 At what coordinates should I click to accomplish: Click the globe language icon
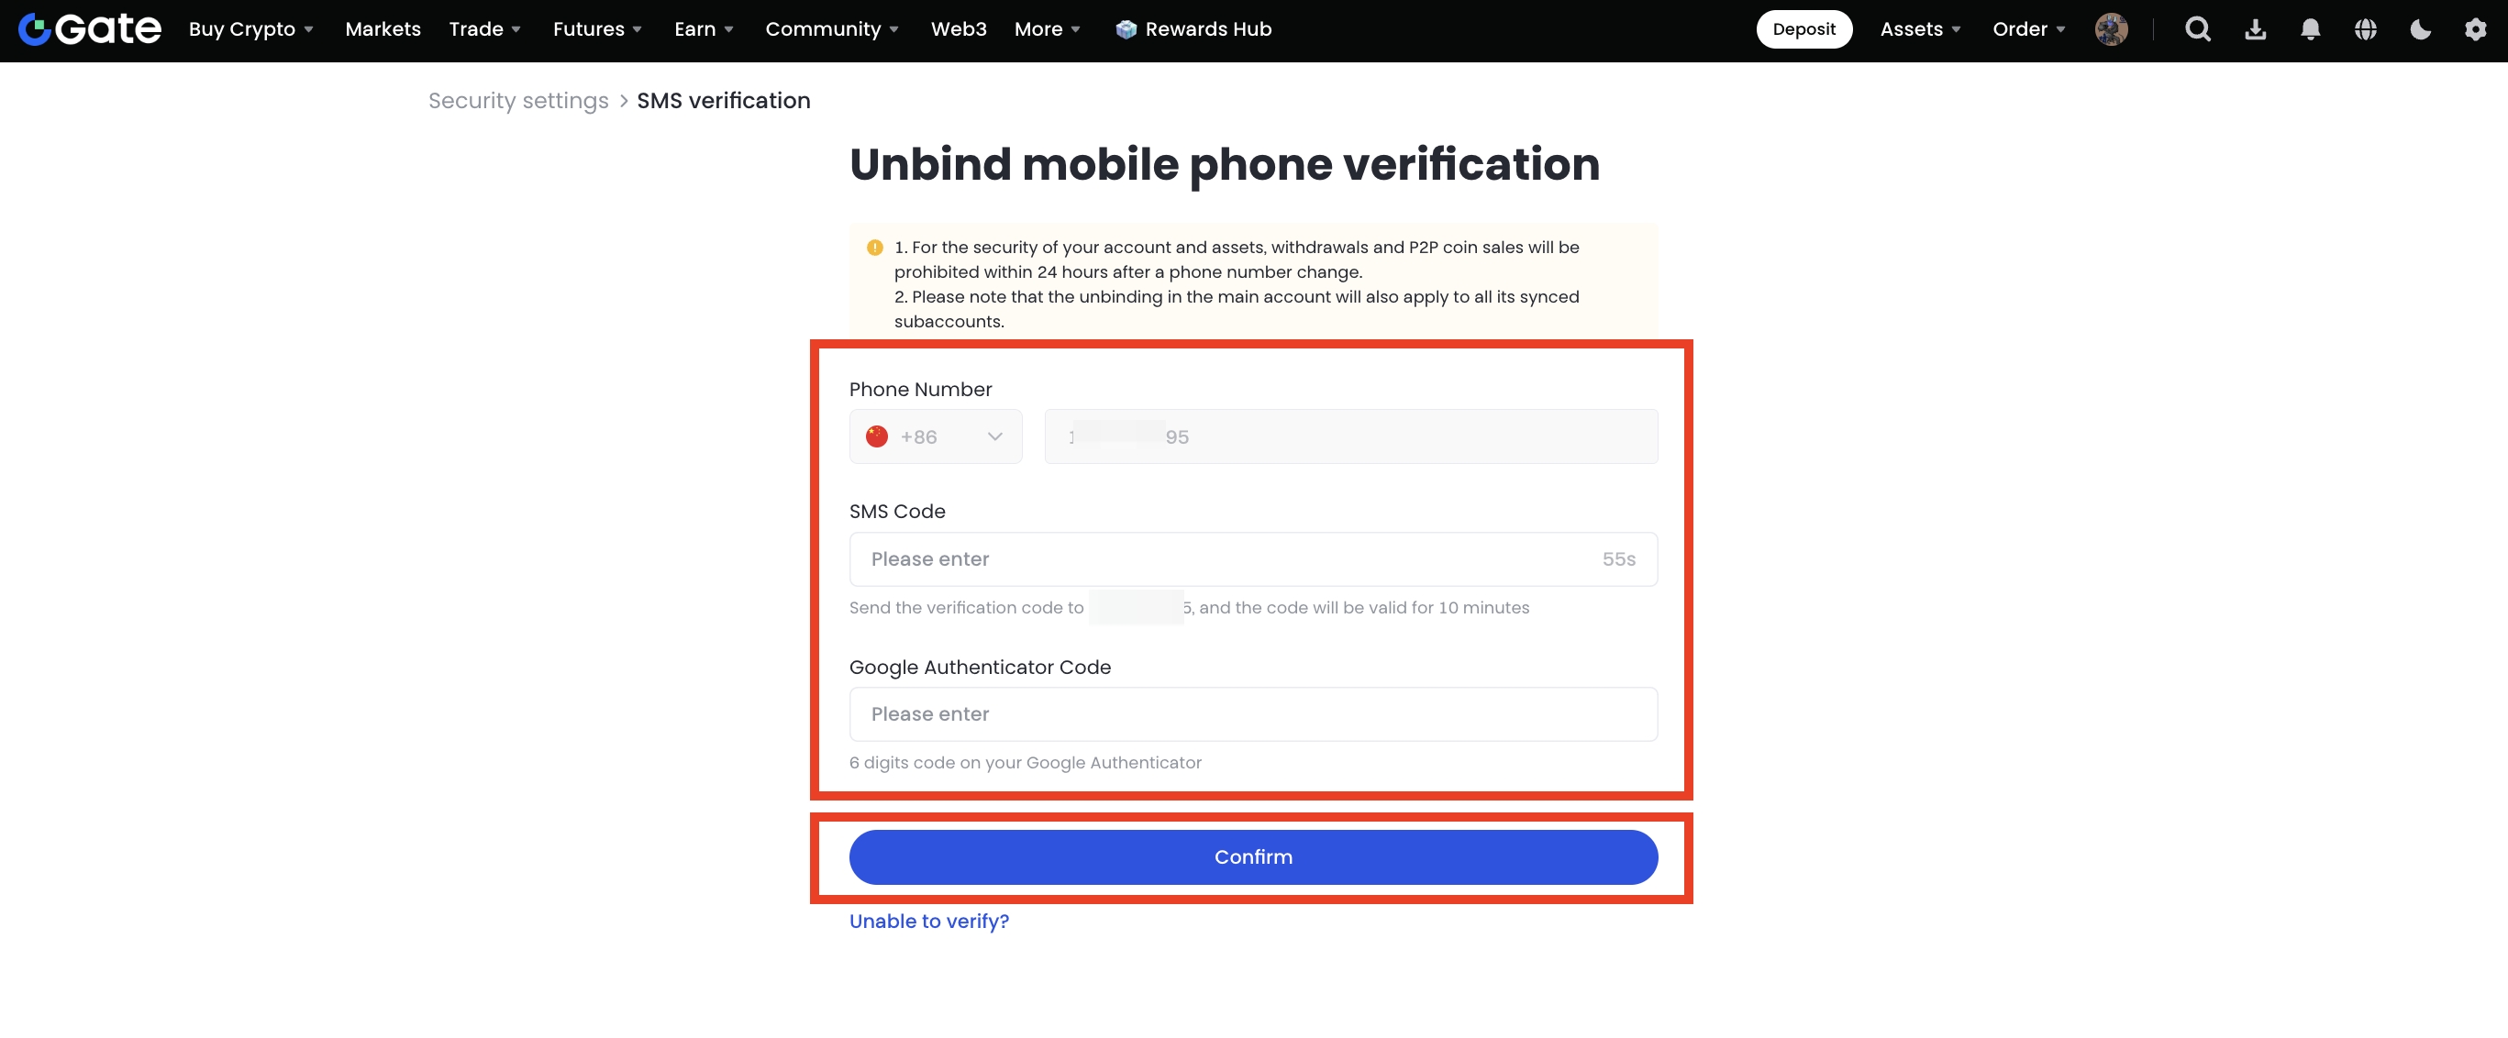2365,29
